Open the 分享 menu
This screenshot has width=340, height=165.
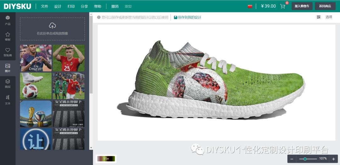(x=84, y=6)
